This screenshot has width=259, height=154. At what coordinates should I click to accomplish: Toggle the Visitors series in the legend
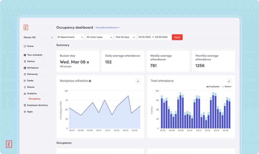[x=227, y=87]
